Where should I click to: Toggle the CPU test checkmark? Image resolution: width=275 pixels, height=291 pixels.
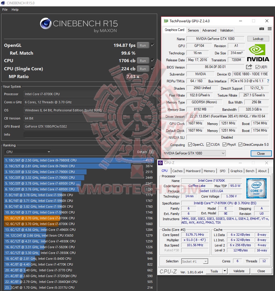click(153, 60)
